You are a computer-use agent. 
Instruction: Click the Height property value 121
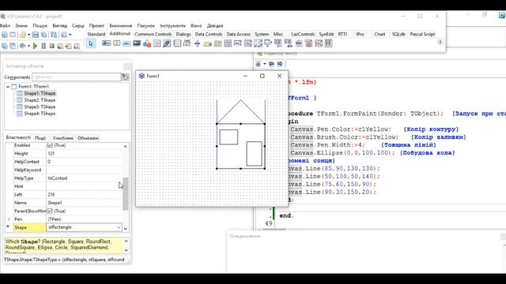click(85, 154)
